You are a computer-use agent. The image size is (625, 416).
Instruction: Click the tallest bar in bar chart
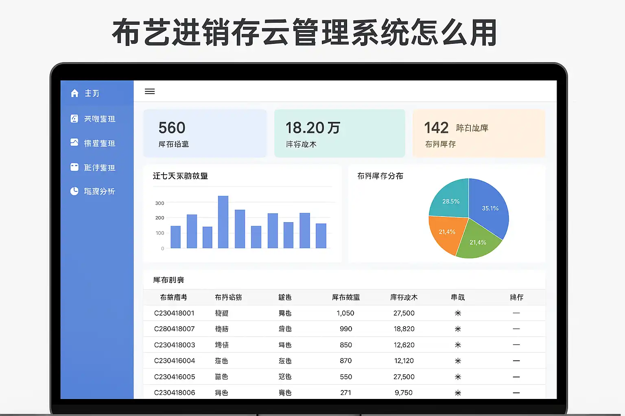pyautogui.click(x=223, y=222)
